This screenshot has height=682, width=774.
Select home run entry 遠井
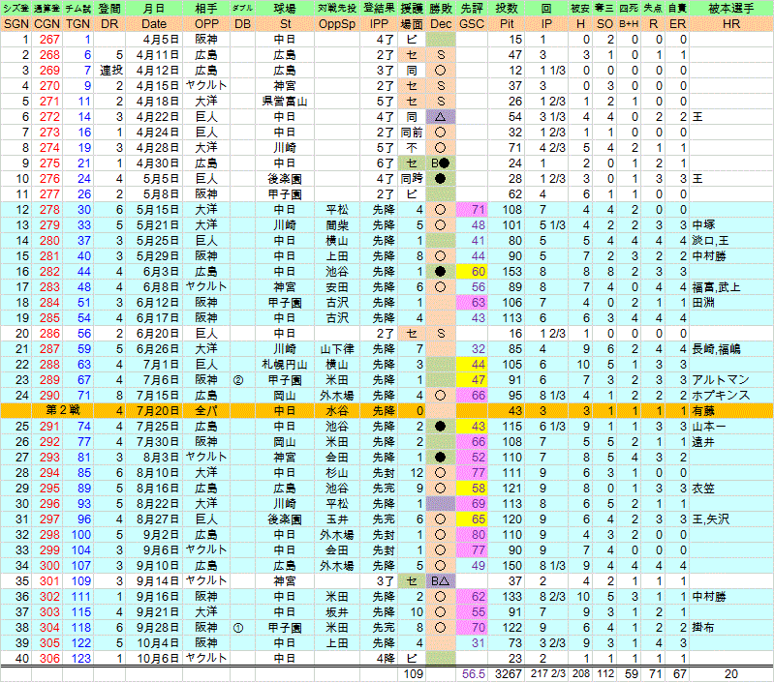(704, 442)
